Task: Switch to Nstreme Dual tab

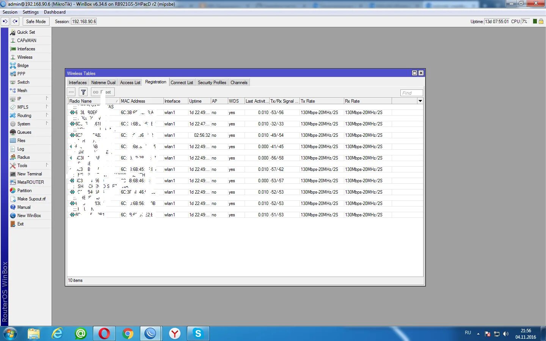Action: [x=103, y=83]
